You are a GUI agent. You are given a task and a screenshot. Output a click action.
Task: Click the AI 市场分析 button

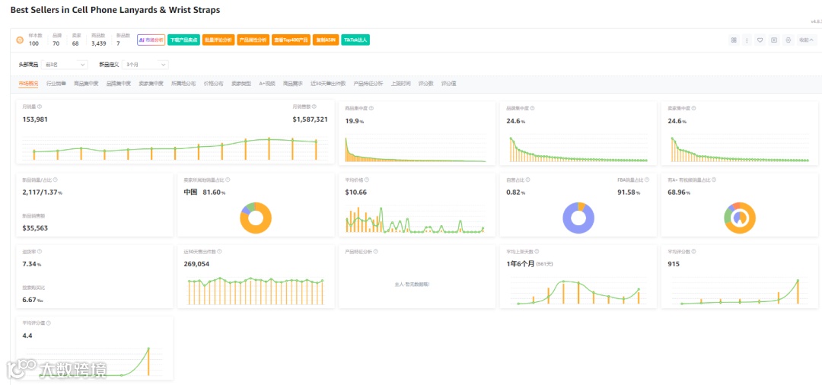(x=151, y=40)
